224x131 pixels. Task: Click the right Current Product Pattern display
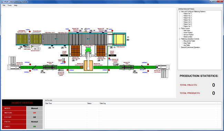[x=112, y=56]
